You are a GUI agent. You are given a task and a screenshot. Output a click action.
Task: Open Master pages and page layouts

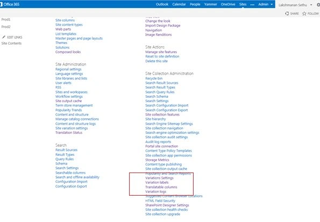pyautogui.click(x=79, y=38)
